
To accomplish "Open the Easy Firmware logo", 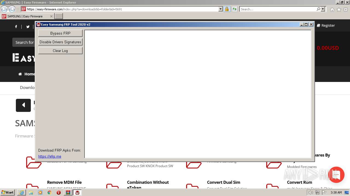I will pos(24,58).
